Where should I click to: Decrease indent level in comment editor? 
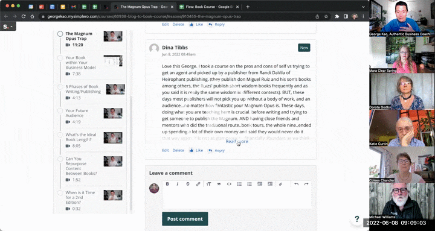[x=260, y=184]
